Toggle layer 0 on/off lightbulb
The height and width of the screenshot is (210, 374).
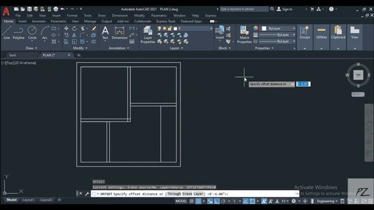pos(160,29)
